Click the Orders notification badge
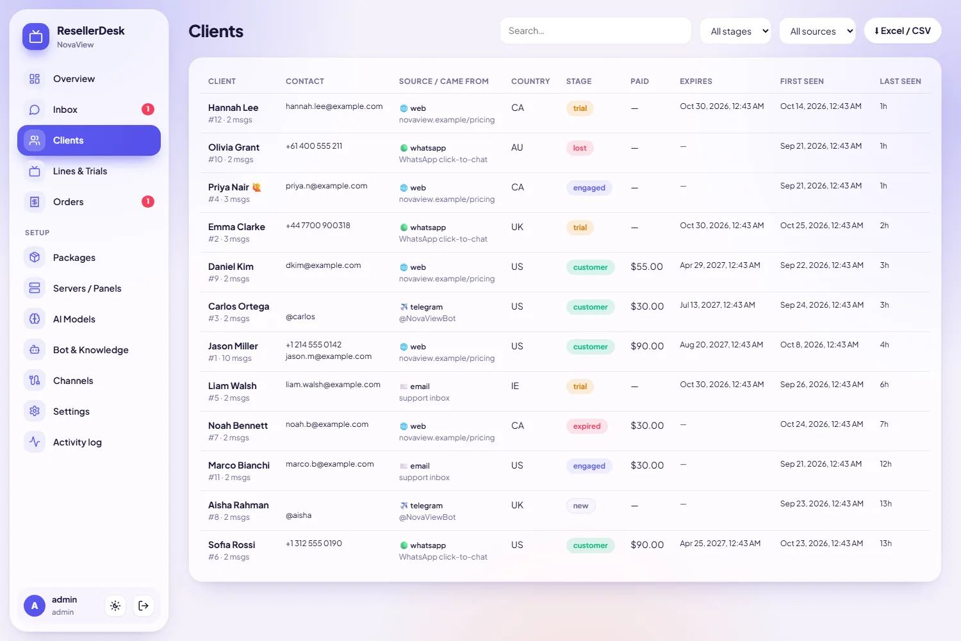 [148, 202]
